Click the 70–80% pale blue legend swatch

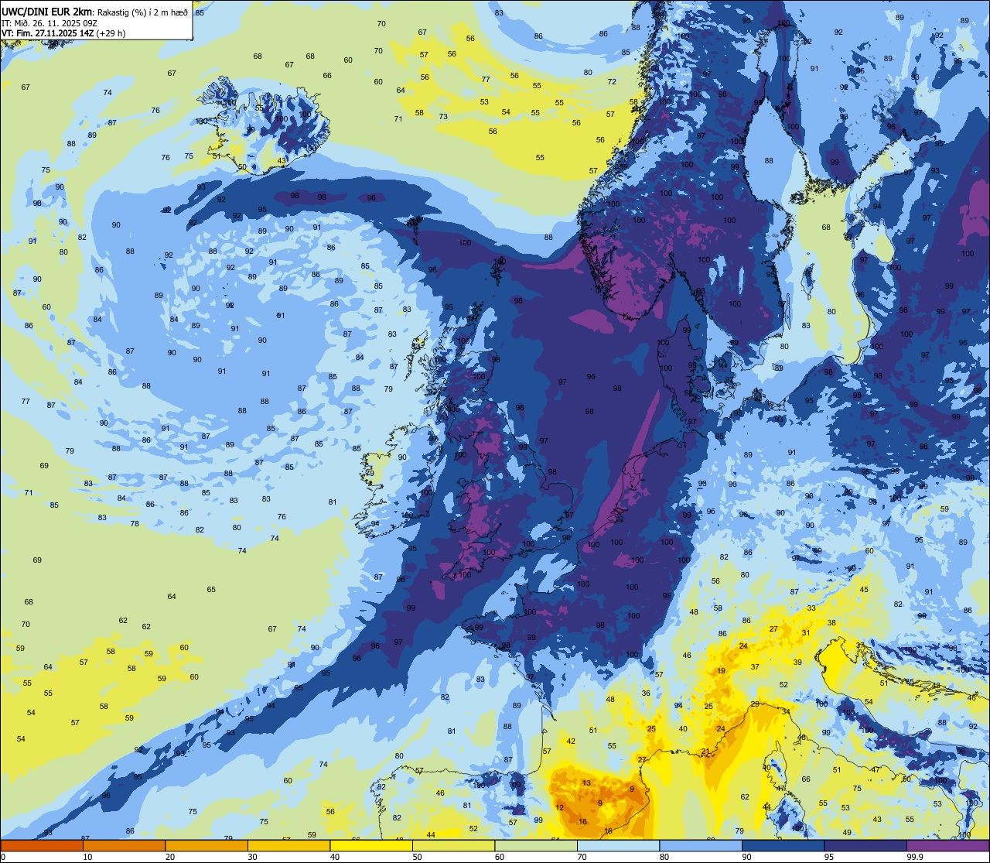(618, 845)
